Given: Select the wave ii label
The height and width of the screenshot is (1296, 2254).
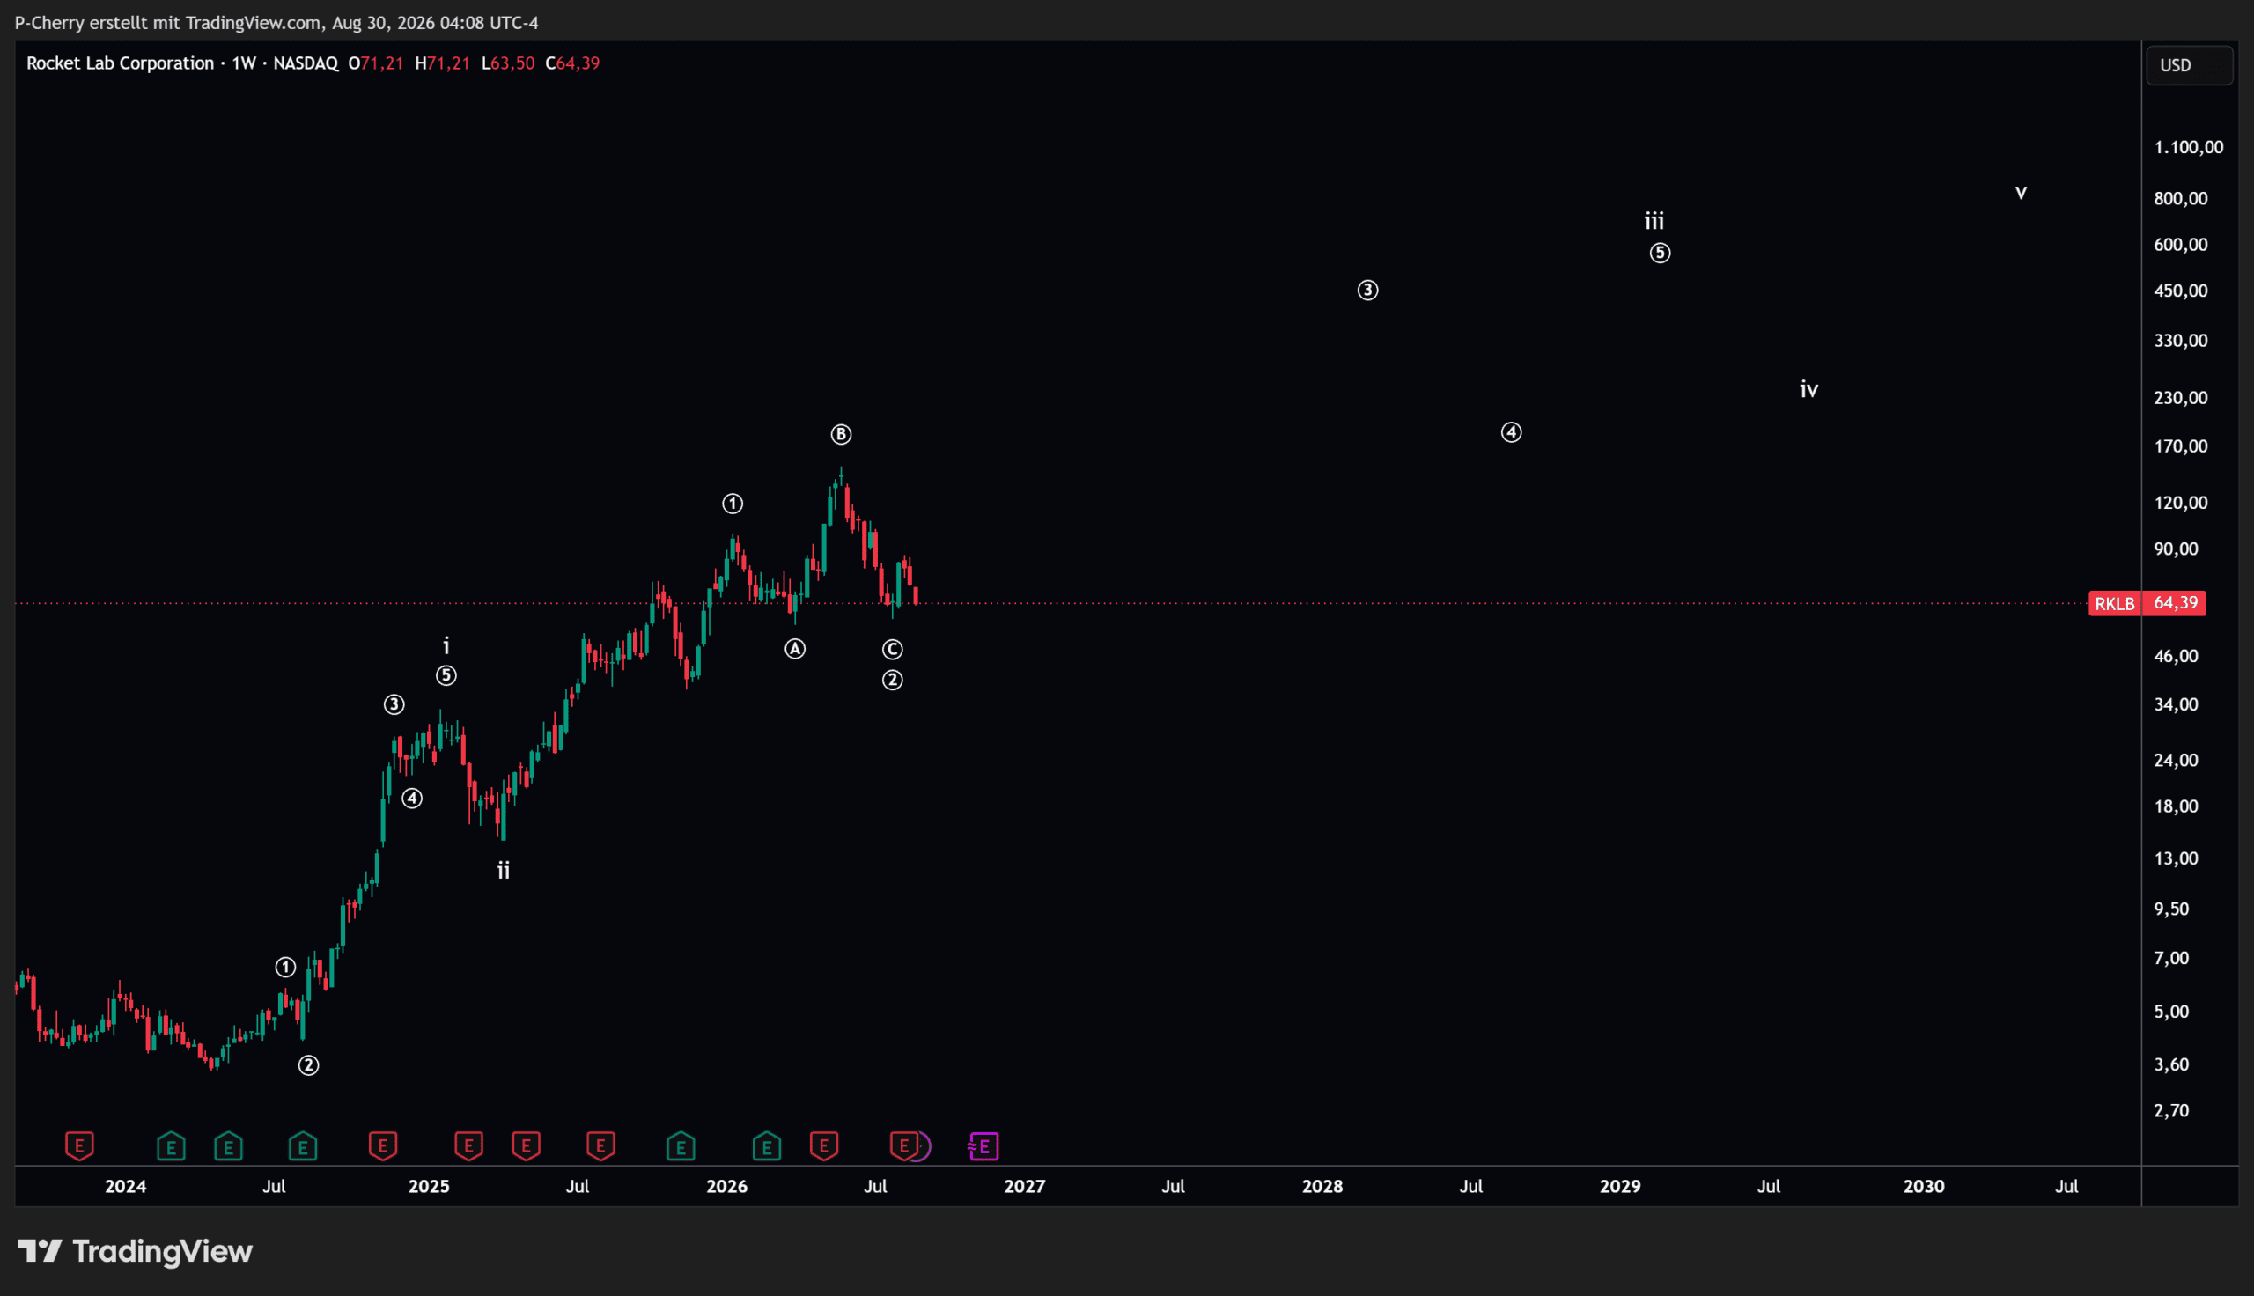Looking at the screenshot, I should pos(504,871).
